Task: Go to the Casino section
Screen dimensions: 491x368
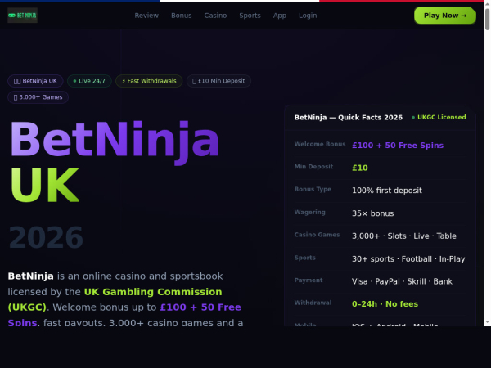Action: point(215,16)
